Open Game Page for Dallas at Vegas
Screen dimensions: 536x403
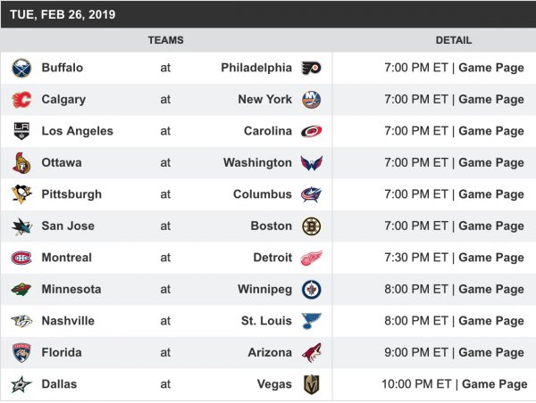(x=494, y=384)
